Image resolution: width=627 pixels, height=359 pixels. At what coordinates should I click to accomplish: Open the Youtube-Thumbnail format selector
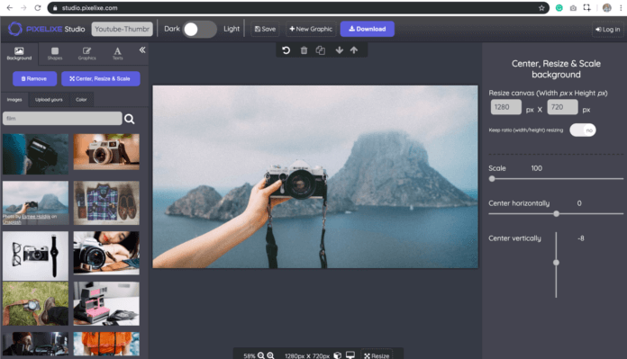point(122,29)
